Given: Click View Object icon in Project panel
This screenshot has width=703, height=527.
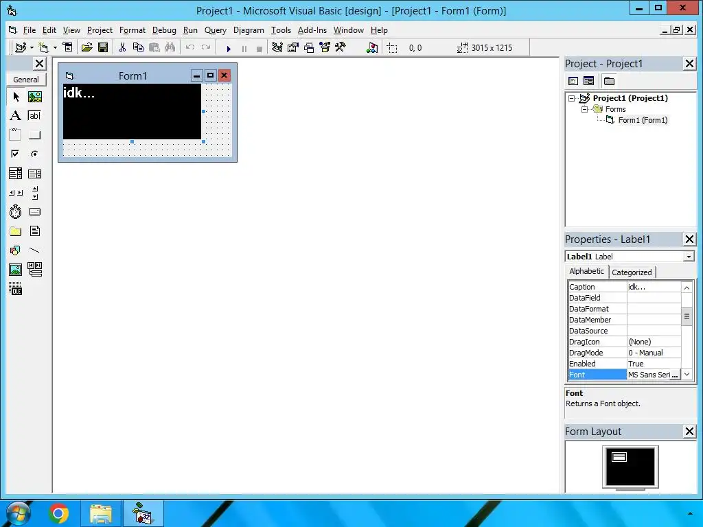Looking at the screenshot, I should [588, 81].
